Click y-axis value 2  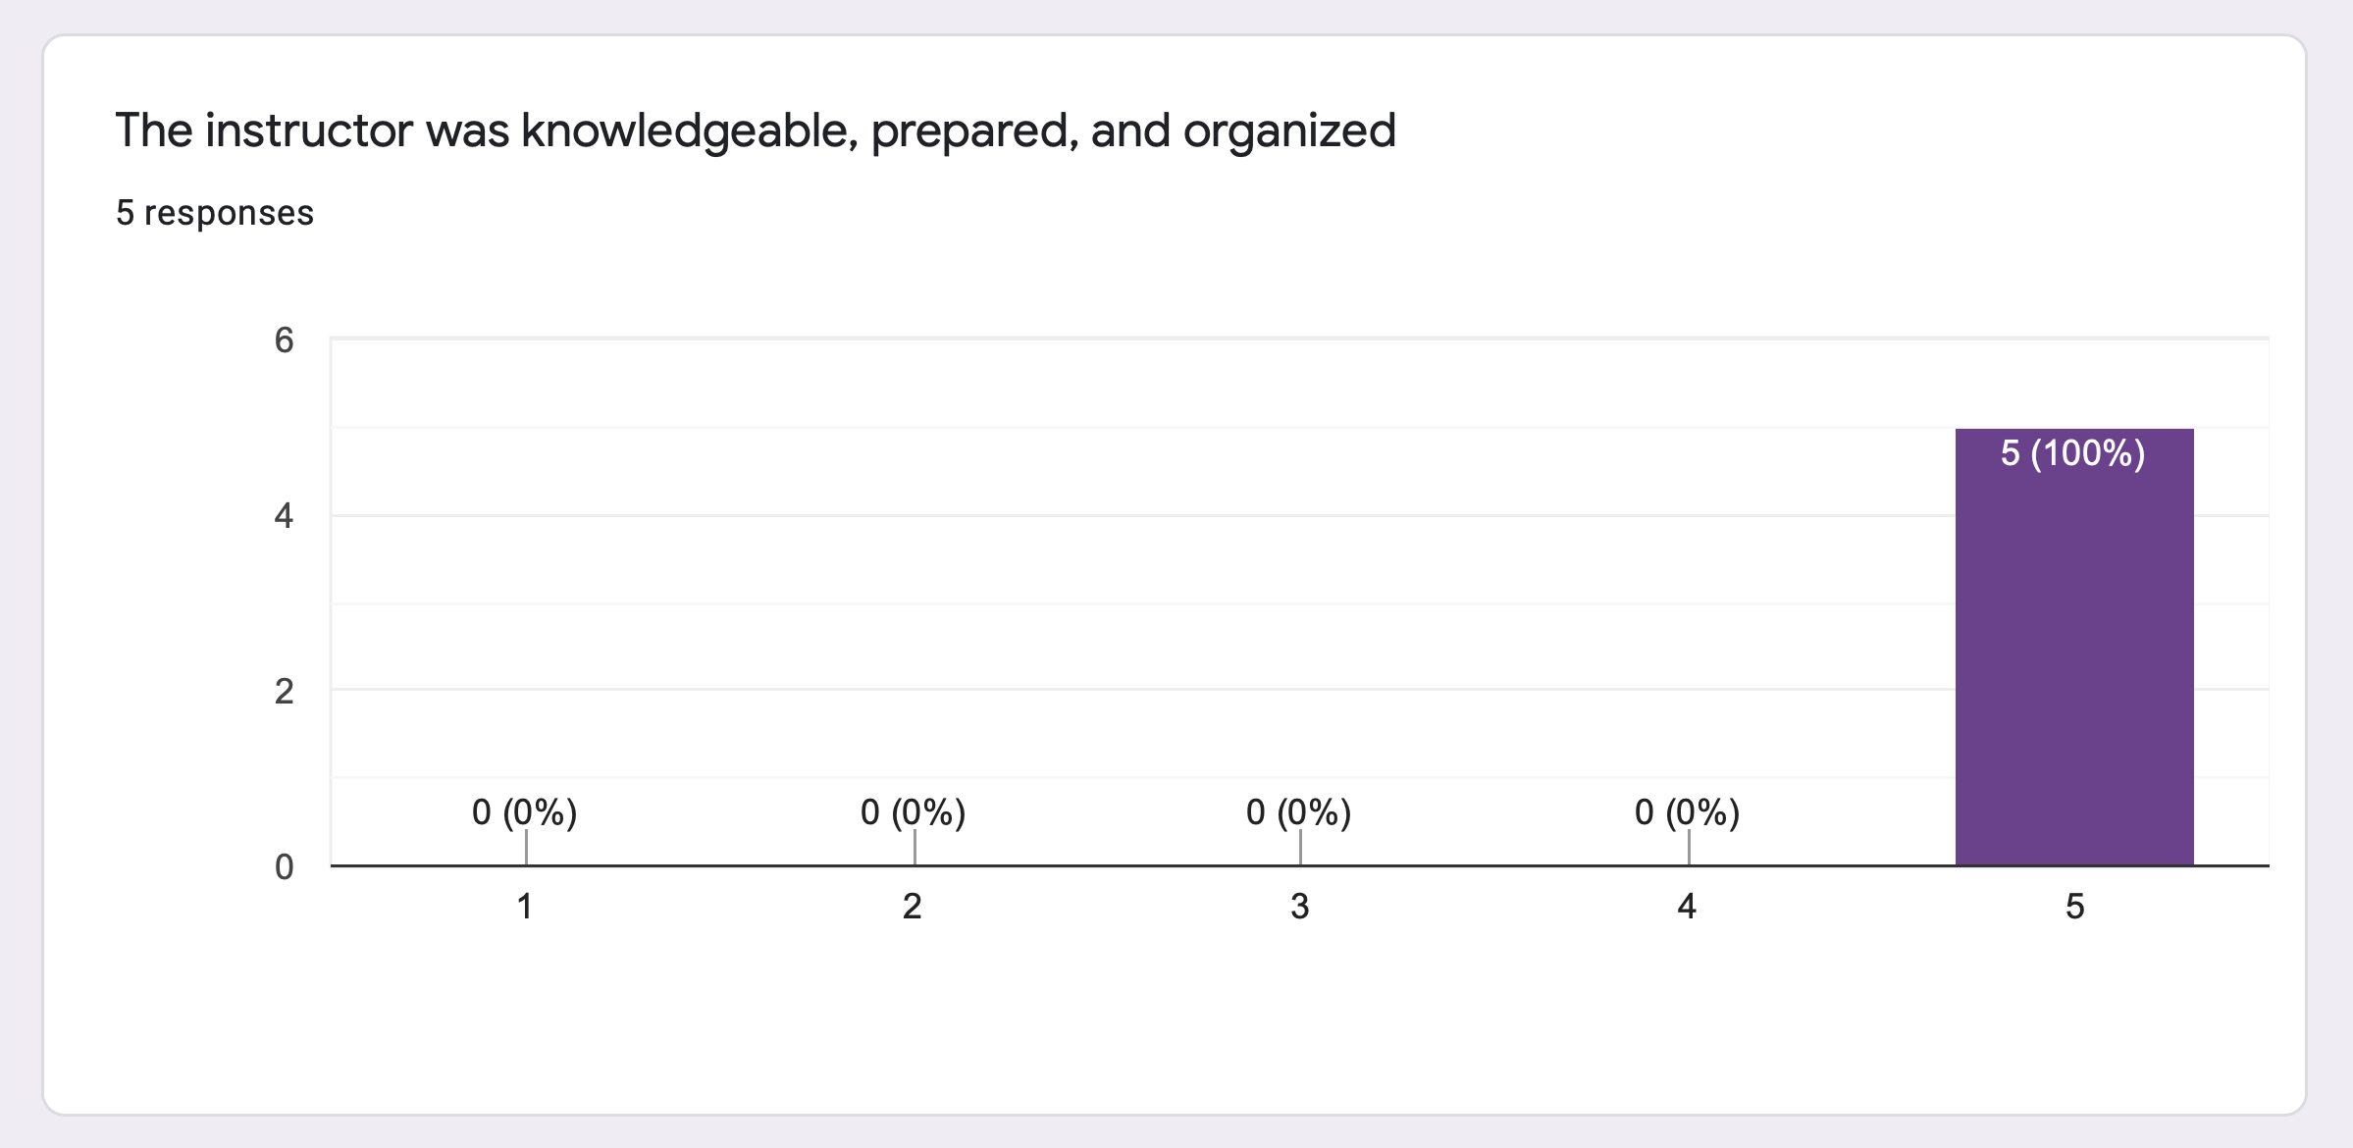point(284,692)
